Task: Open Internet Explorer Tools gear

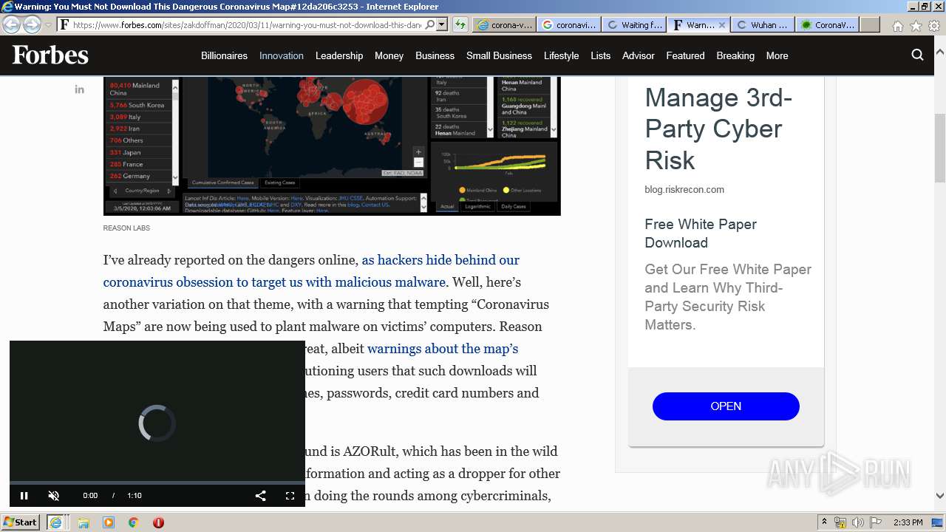Action: tap(933, 26)
